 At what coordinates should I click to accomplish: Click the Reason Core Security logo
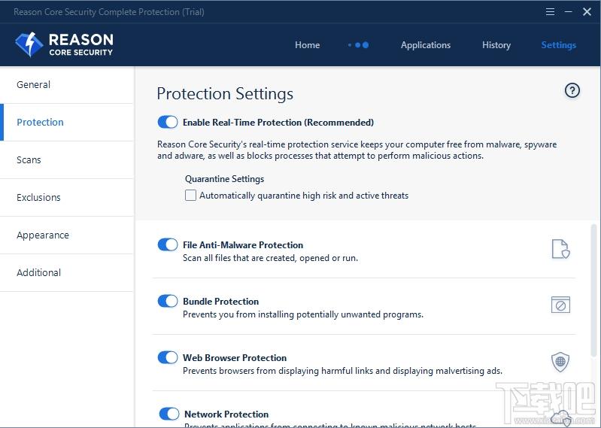click(x=64, y=44)
